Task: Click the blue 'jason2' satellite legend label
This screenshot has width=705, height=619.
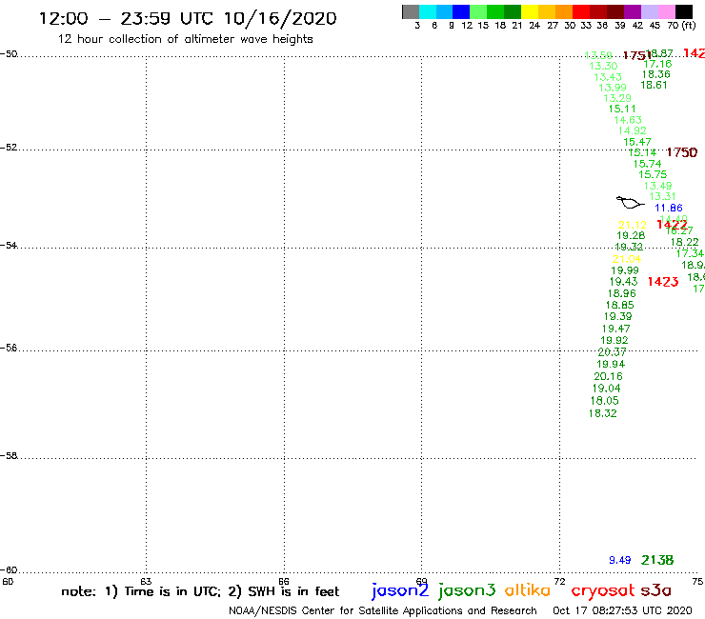Action: point(400,591)
